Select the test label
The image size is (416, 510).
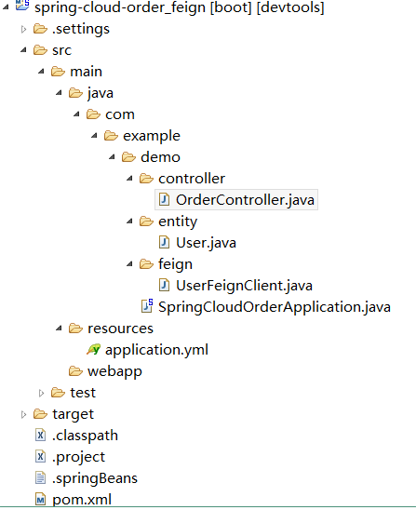tap(83, 393)
